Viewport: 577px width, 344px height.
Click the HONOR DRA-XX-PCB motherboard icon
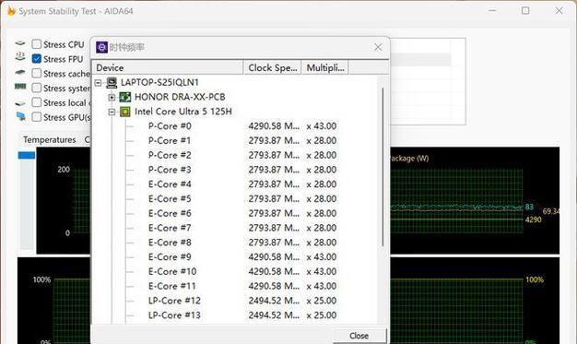(x=125, y=97)
